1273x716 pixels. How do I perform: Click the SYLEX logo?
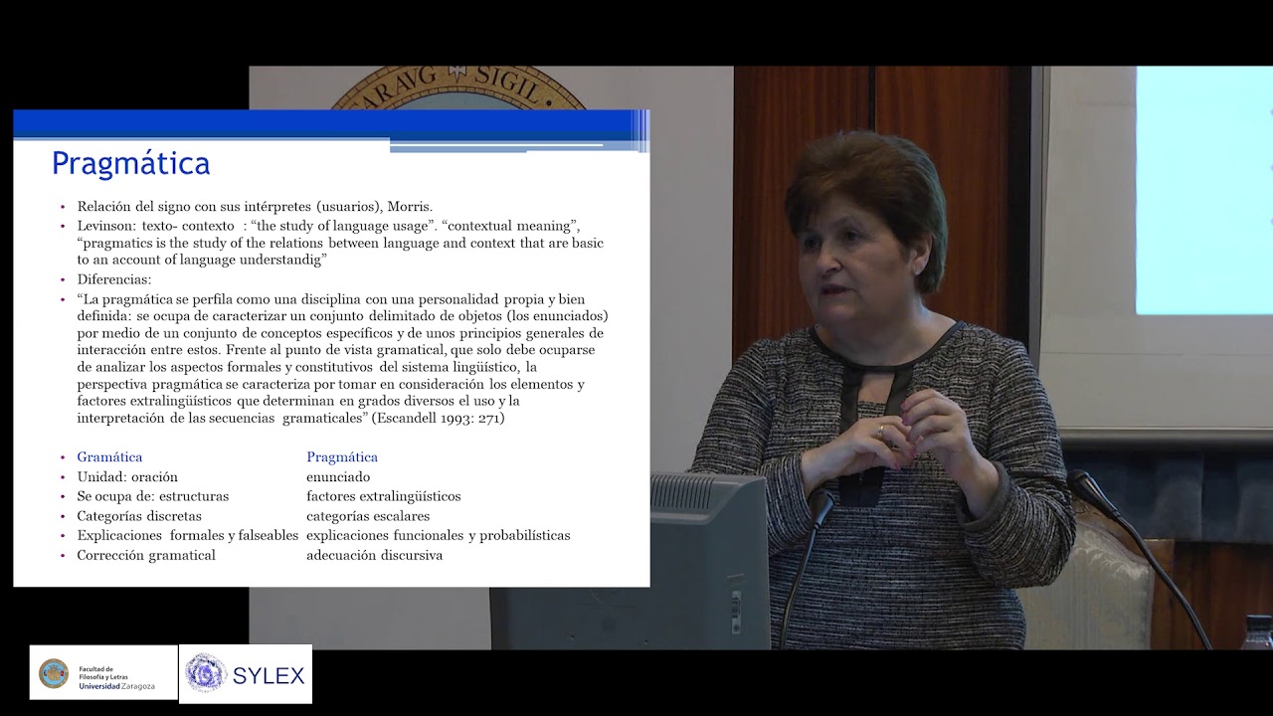coord(246,674)
